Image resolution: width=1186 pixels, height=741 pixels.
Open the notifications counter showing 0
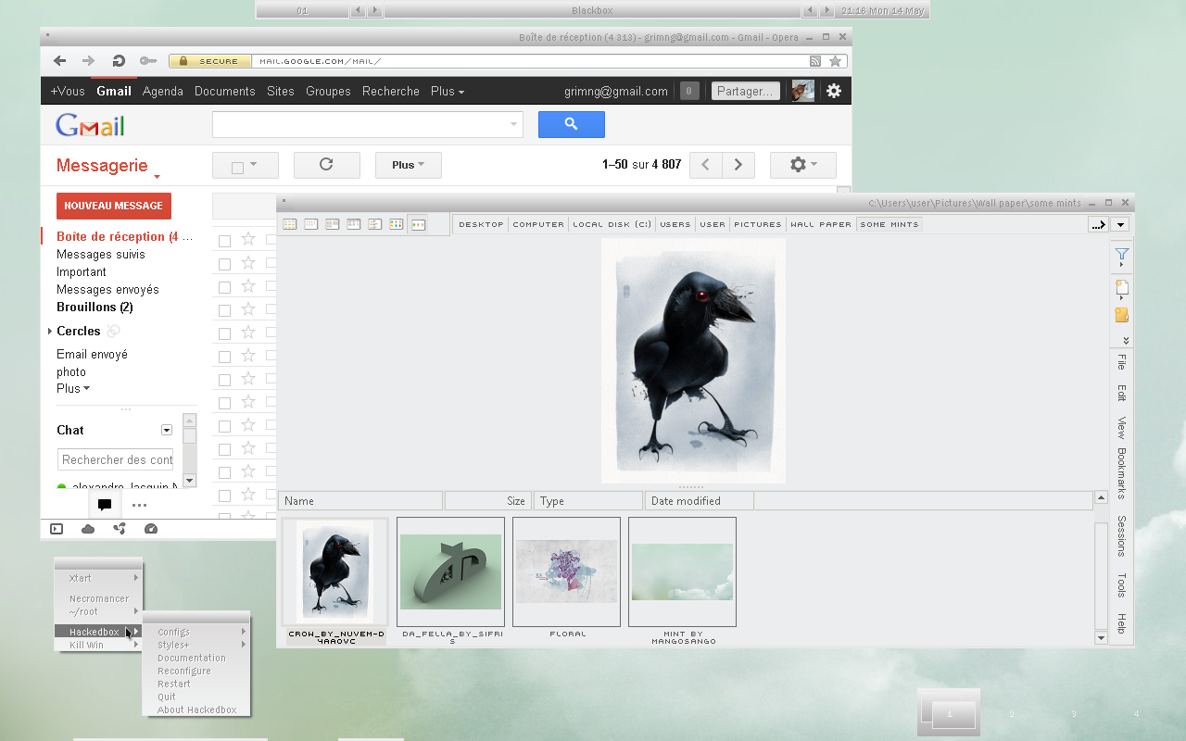coord(689,91)
